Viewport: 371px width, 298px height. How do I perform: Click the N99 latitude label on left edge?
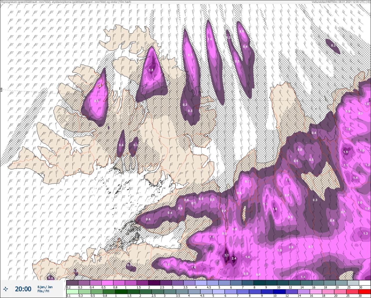pos(1,90)
